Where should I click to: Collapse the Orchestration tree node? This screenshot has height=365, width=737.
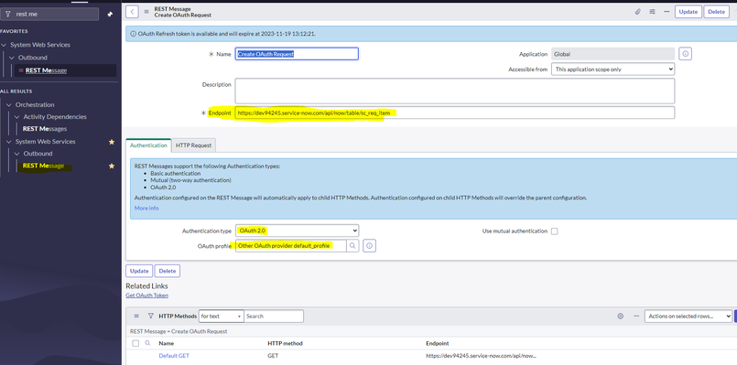click(9, 105)
